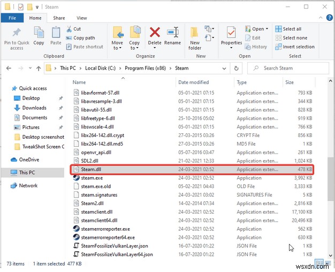This screenshot has height=272, width=335.
Task: Click the History icon
Action: 248,47
